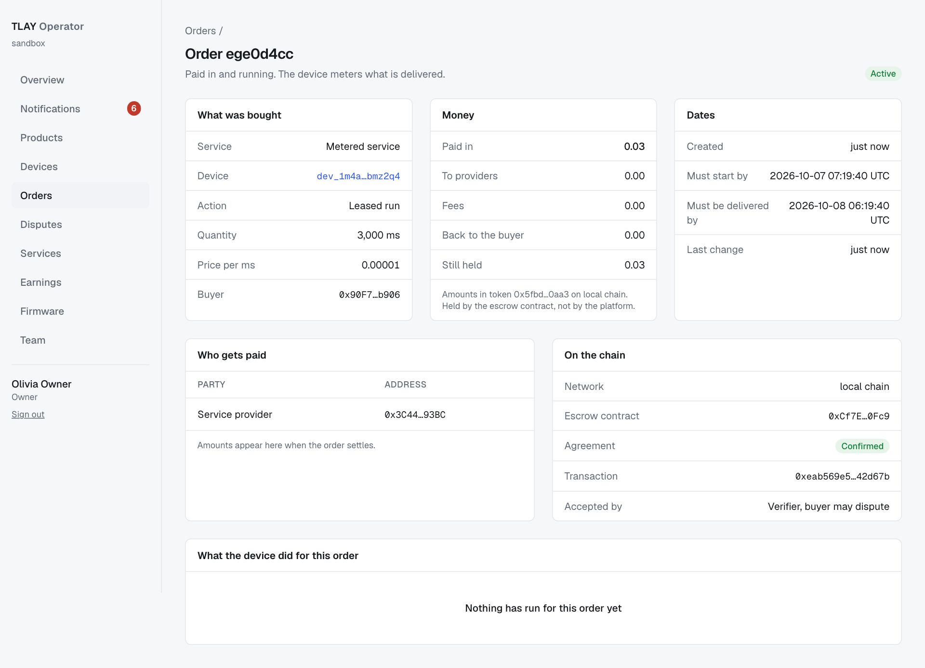
Task: Click the Back to the buyer row
Action: [543, 235]
